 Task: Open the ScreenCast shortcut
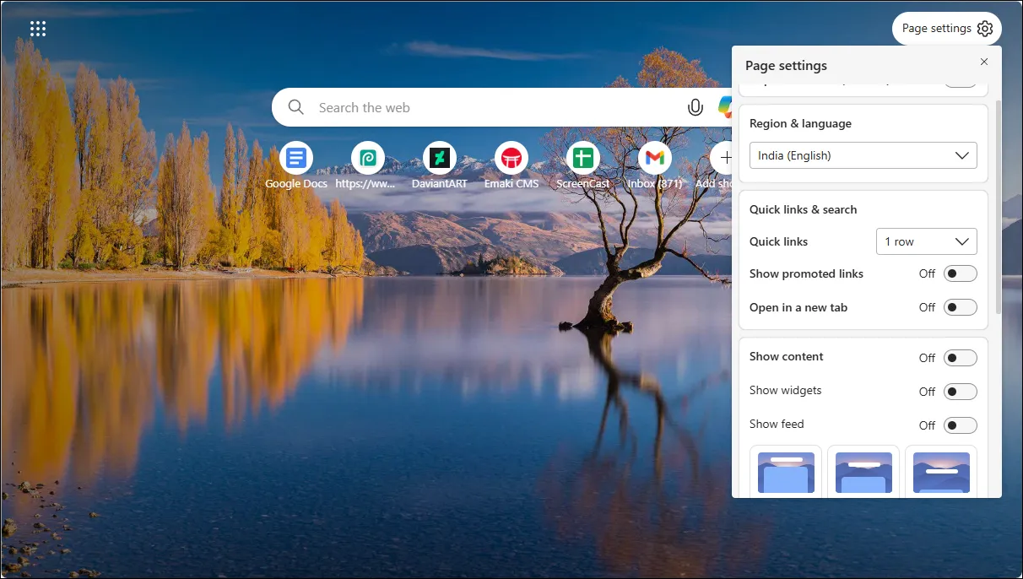click(x=582, y=158)
